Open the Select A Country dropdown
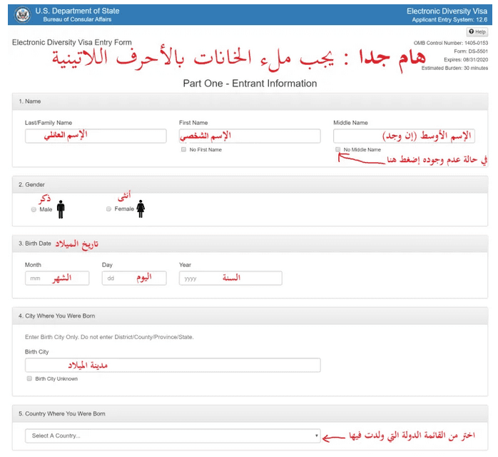Screen dimensions: 498x457 (x=173, y=436)
